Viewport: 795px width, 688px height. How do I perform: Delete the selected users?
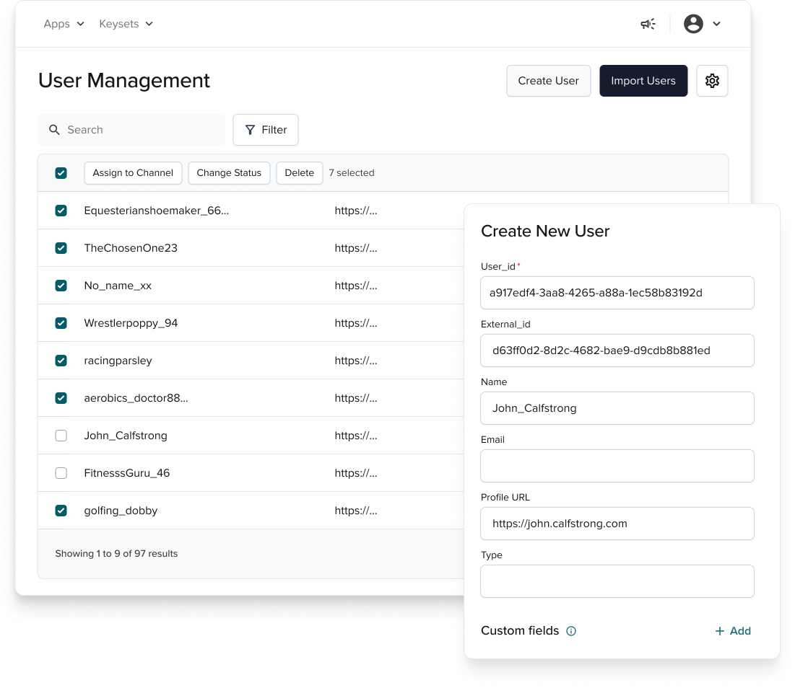[x=299, y=173]
